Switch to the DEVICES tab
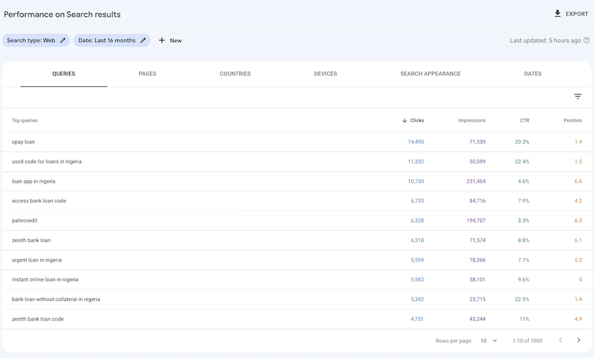The height and width of the screenshot is (358, 594). click(x=326, y=74)
